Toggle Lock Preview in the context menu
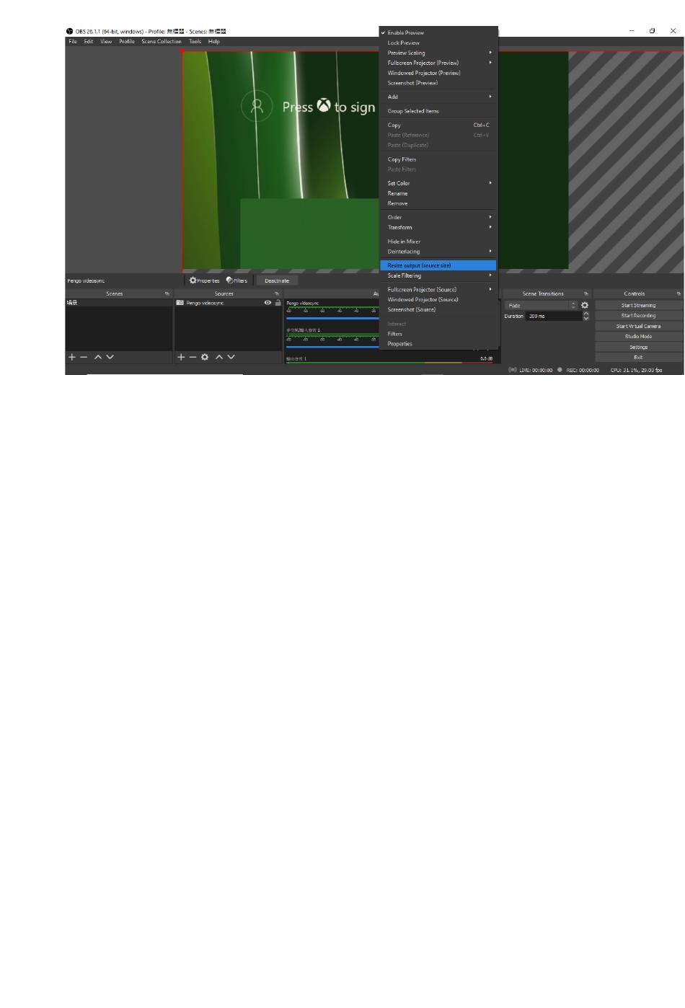 pyautogui.click(x=438, y=43)
